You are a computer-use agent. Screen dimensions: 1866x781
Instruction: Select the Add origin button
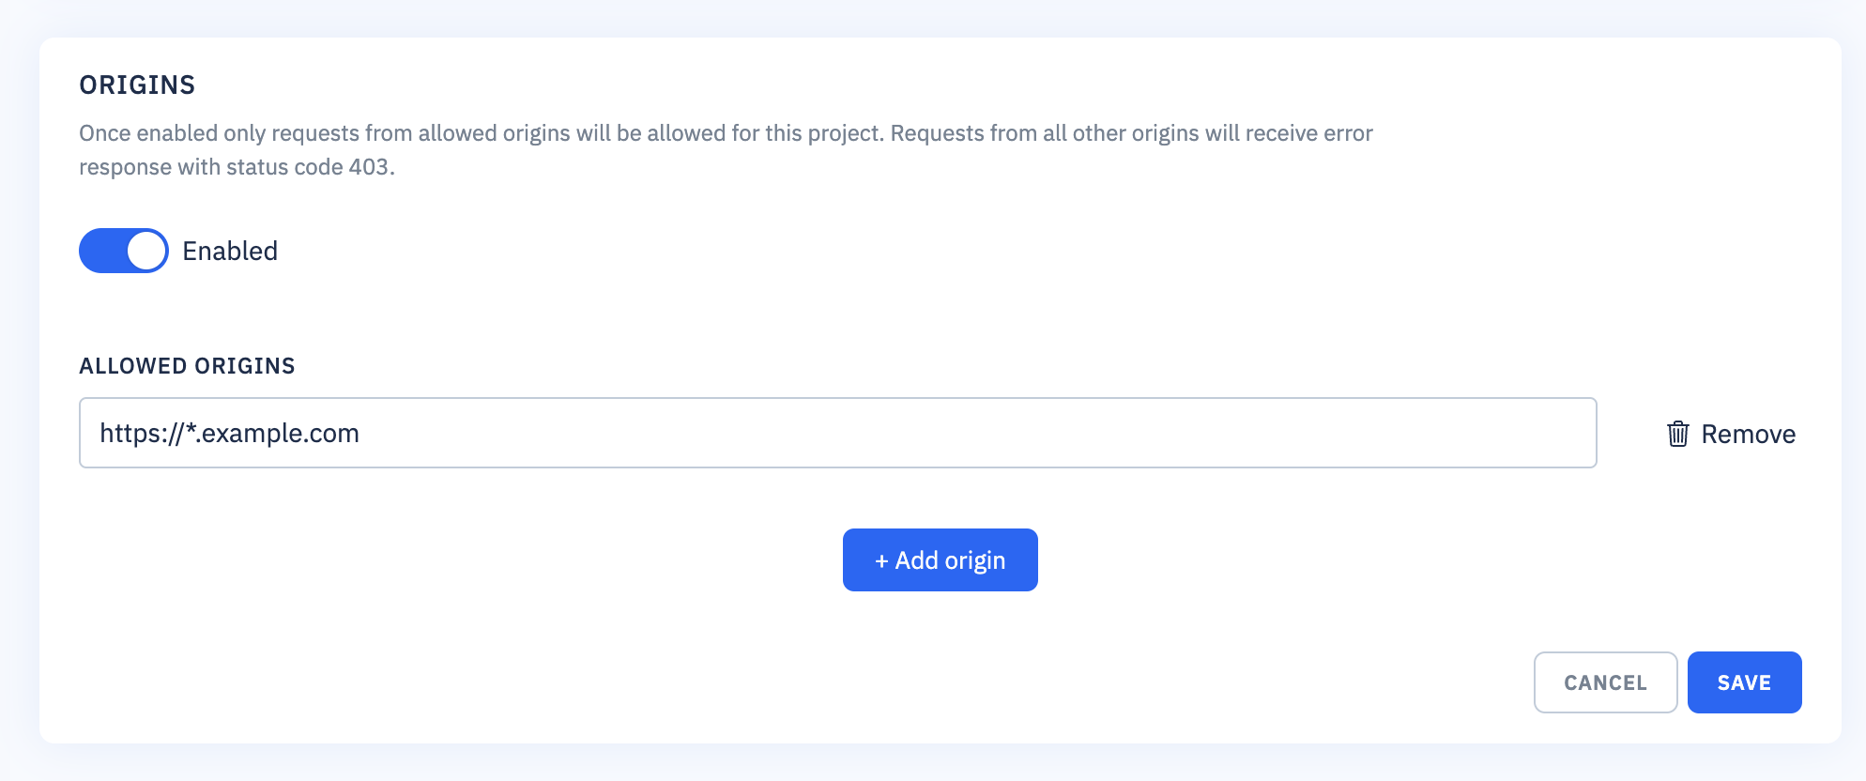click(x=940, y=559)
